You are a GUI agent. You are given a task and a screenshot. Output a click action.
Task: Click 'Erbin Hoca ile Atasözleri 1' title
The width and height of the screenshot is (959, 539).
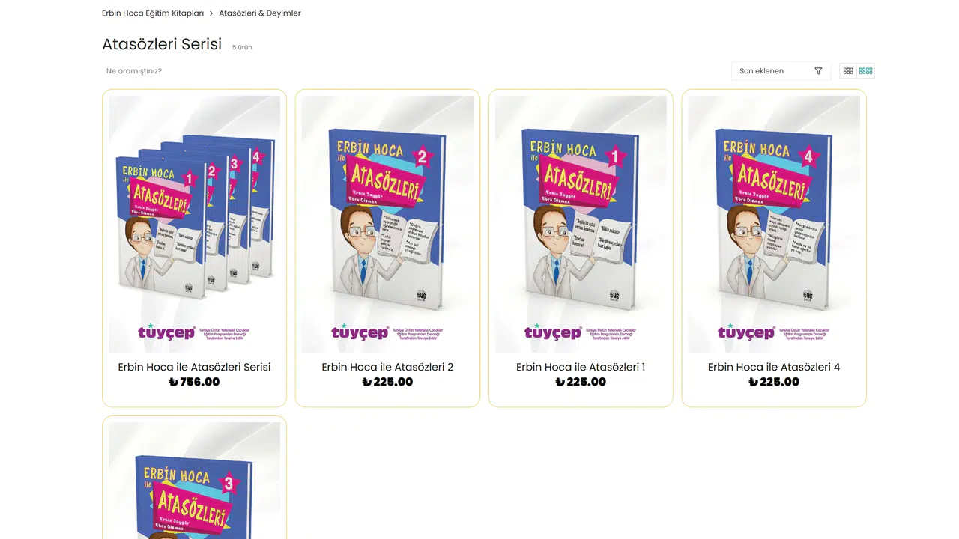[581, 367]
